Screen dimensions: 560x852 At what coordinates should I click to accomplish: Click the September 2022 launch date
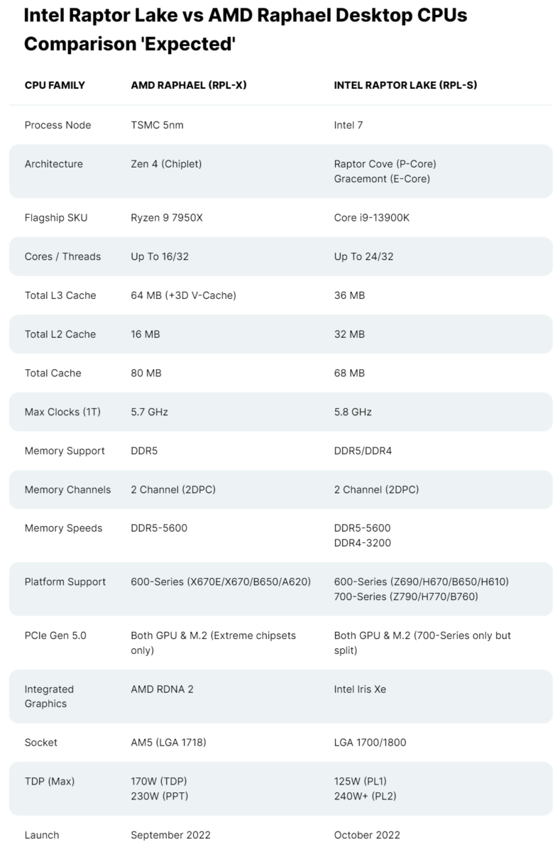[170, 835]
